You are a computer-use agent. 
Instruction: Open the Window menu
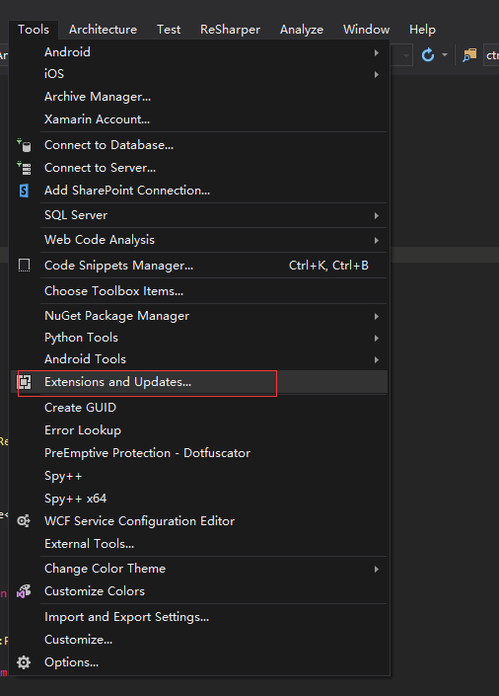[x=367, y=30]
